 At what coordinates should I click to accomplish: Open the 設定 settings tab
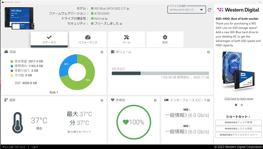[x=165, y=39]
